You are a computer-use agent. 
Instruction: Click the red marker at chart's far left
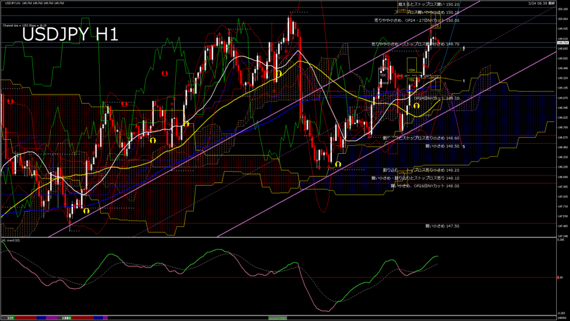point(9,102)
